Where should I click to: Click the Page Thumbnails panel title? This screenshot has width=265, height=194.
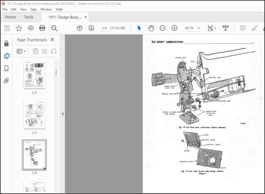32,40
